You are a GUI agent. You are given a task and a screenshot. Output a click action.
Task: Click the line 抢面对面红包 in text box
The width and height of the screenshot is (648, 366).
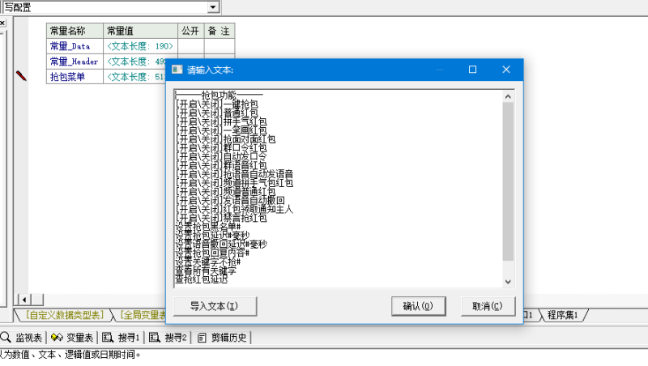click(225, 139)
